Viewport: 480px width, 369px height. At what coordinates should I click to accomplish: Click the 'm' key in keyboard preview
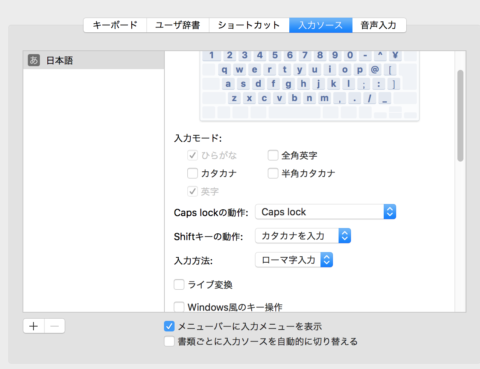[324, 98]
